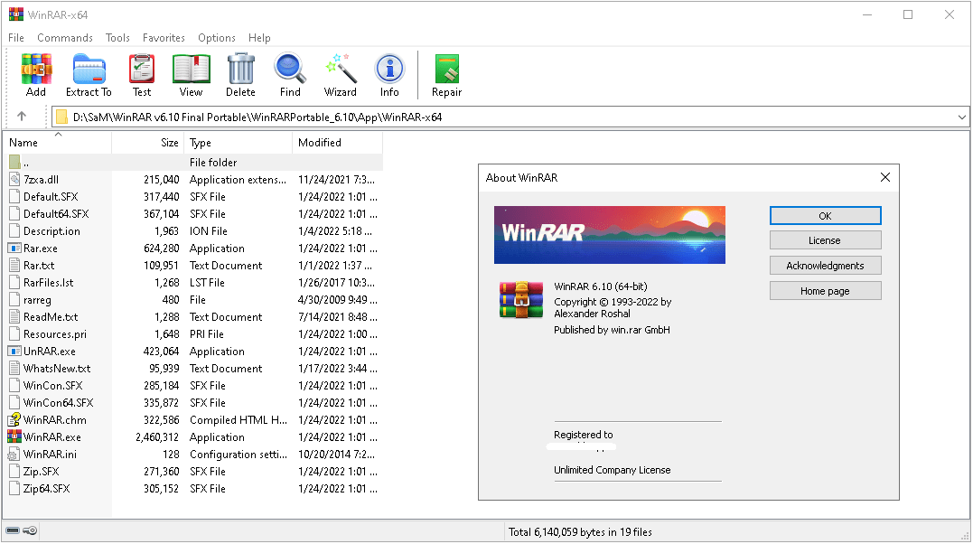The image size is (973, 544).
Task: Click the Extract To toolbar icon
Action: click(x=89, y=69)
